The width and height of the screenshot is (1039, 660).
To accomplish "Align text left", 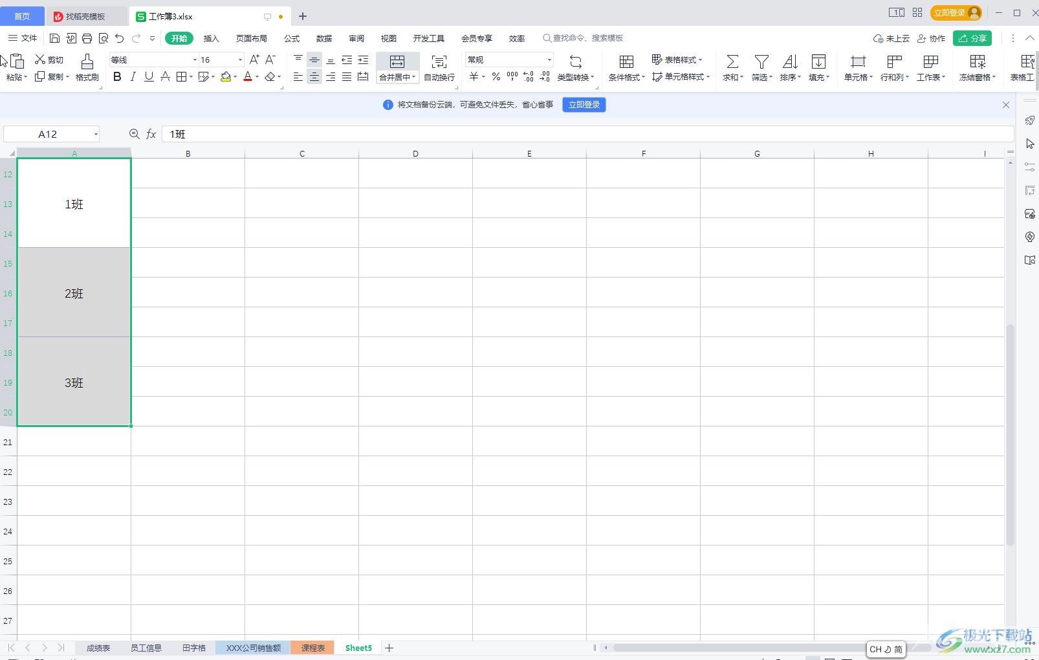I will 298,76.
